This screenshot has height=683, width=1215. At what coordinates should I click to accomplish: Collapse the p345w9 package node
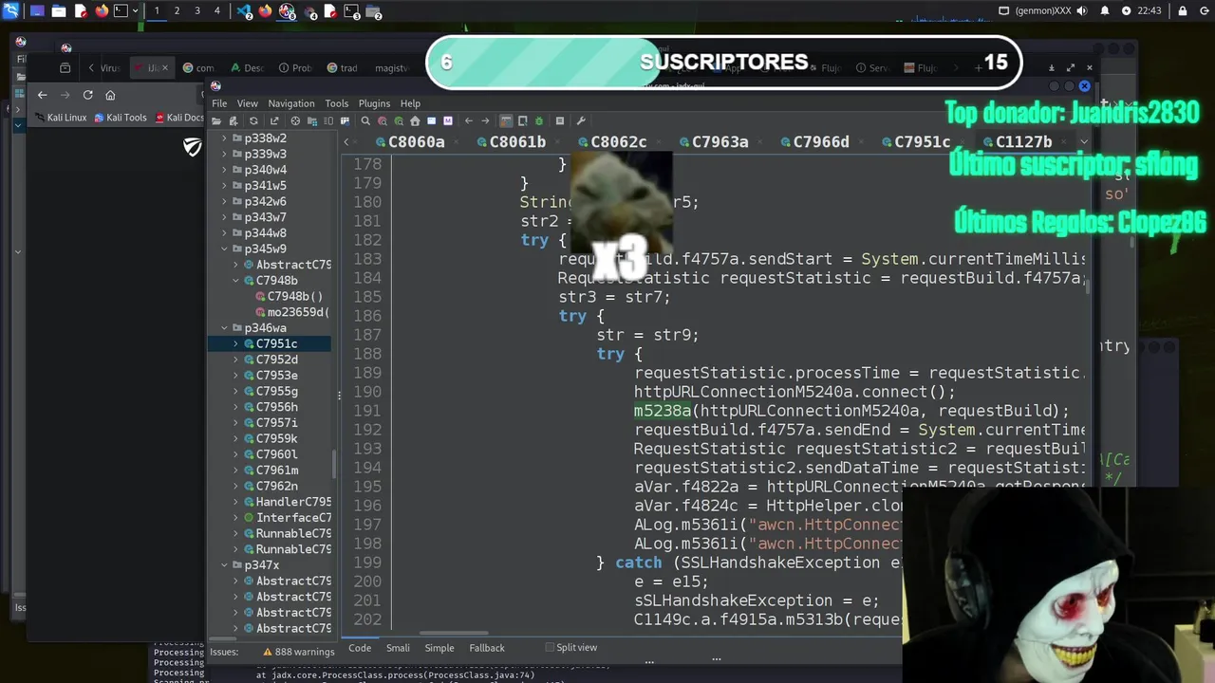pyautogui.click(x=225, y=249)
